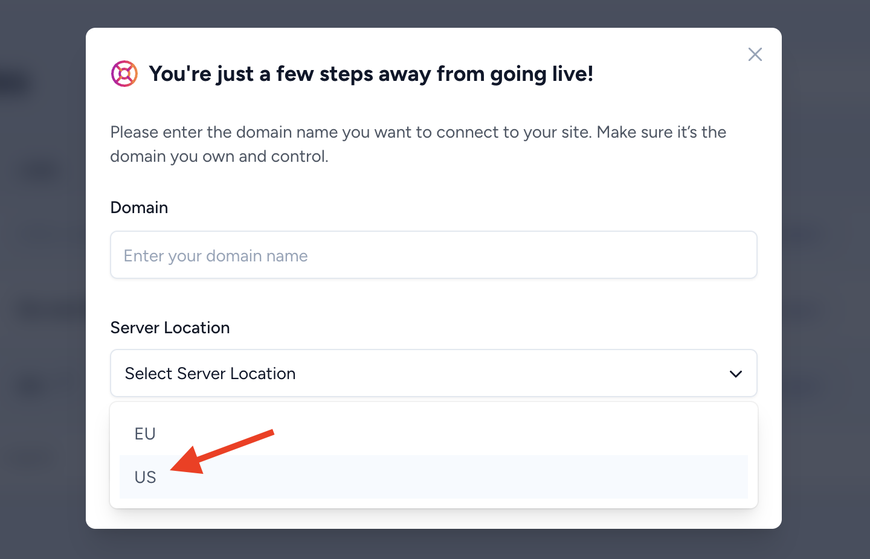Close the going live dialog
The height and width of the screenshot is (559, 870).
(755, 54)
